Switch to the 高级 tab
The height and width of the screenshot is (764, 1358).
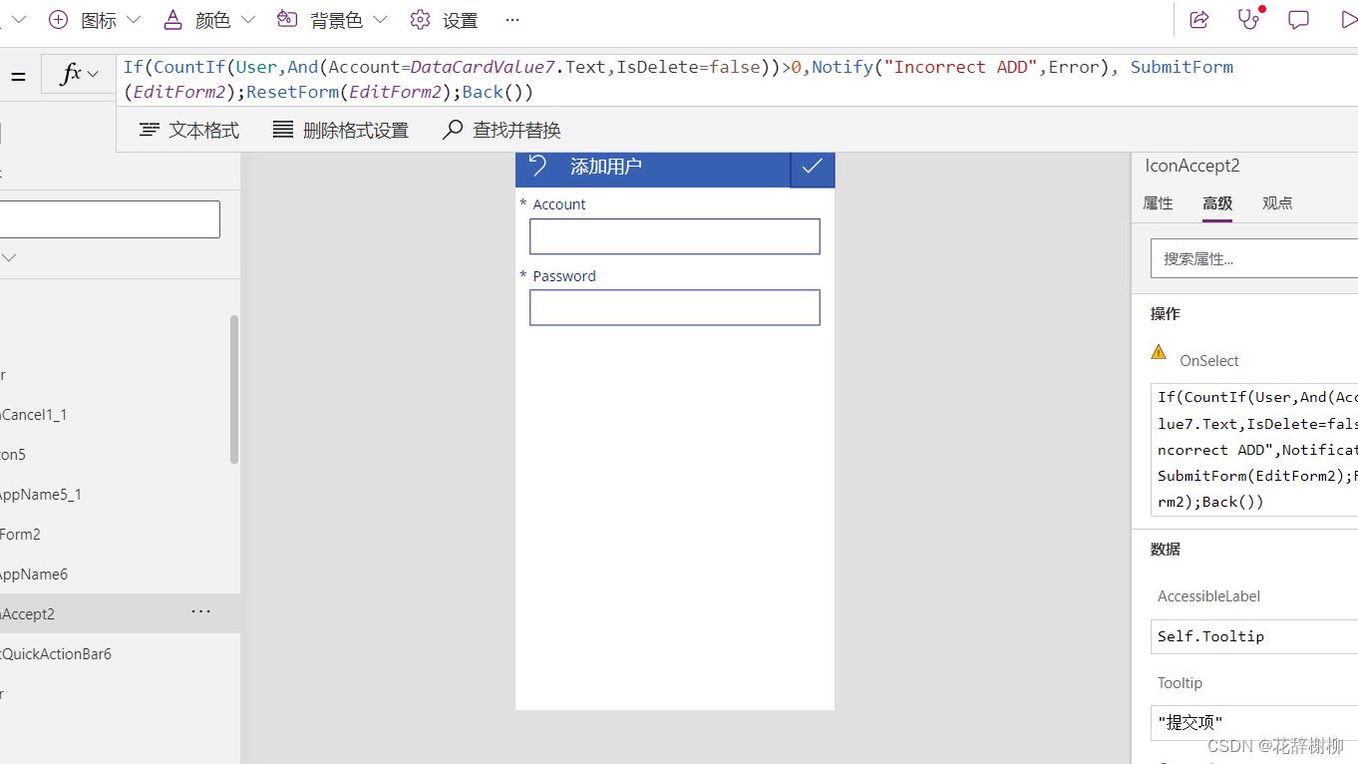1217,203
